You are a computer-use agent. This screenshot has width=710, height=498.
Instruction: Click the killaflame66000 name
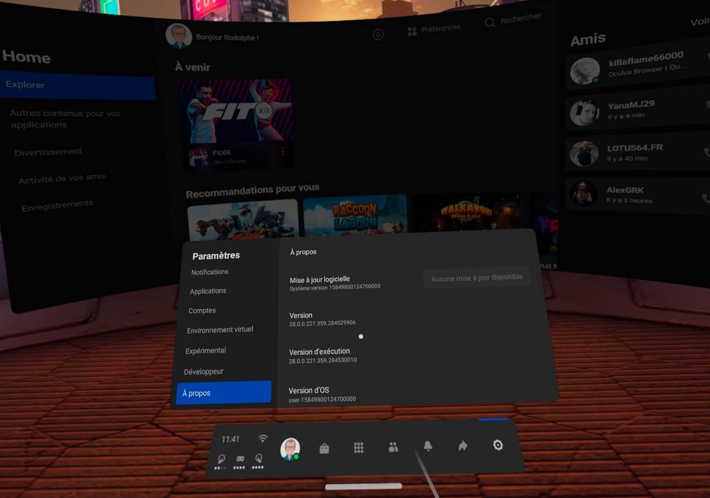coord(646,58)
